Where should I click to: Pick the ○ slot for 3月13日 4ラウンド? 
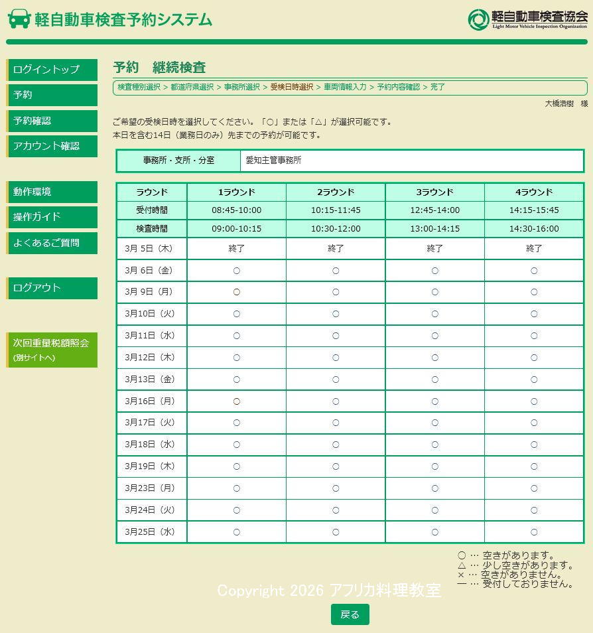coord(534,380)
